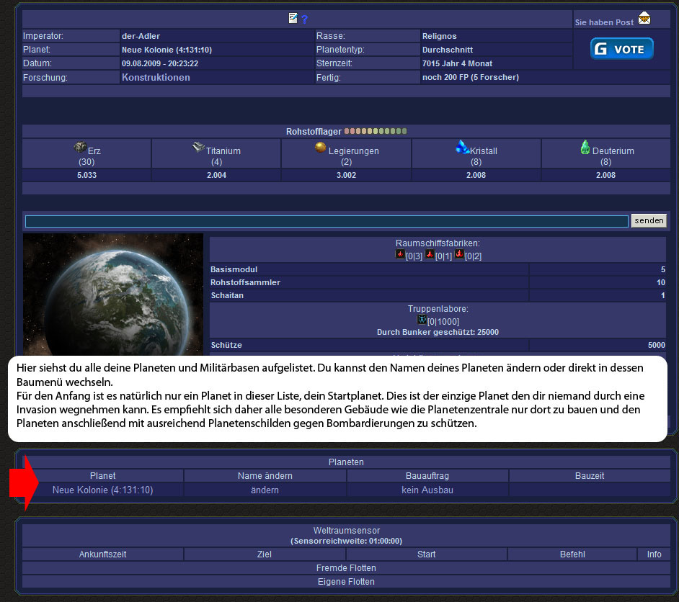Open the Neue Kolonie (4:131:10) planet link
This screenshot has height=602, width=679.
pos(102,490)
